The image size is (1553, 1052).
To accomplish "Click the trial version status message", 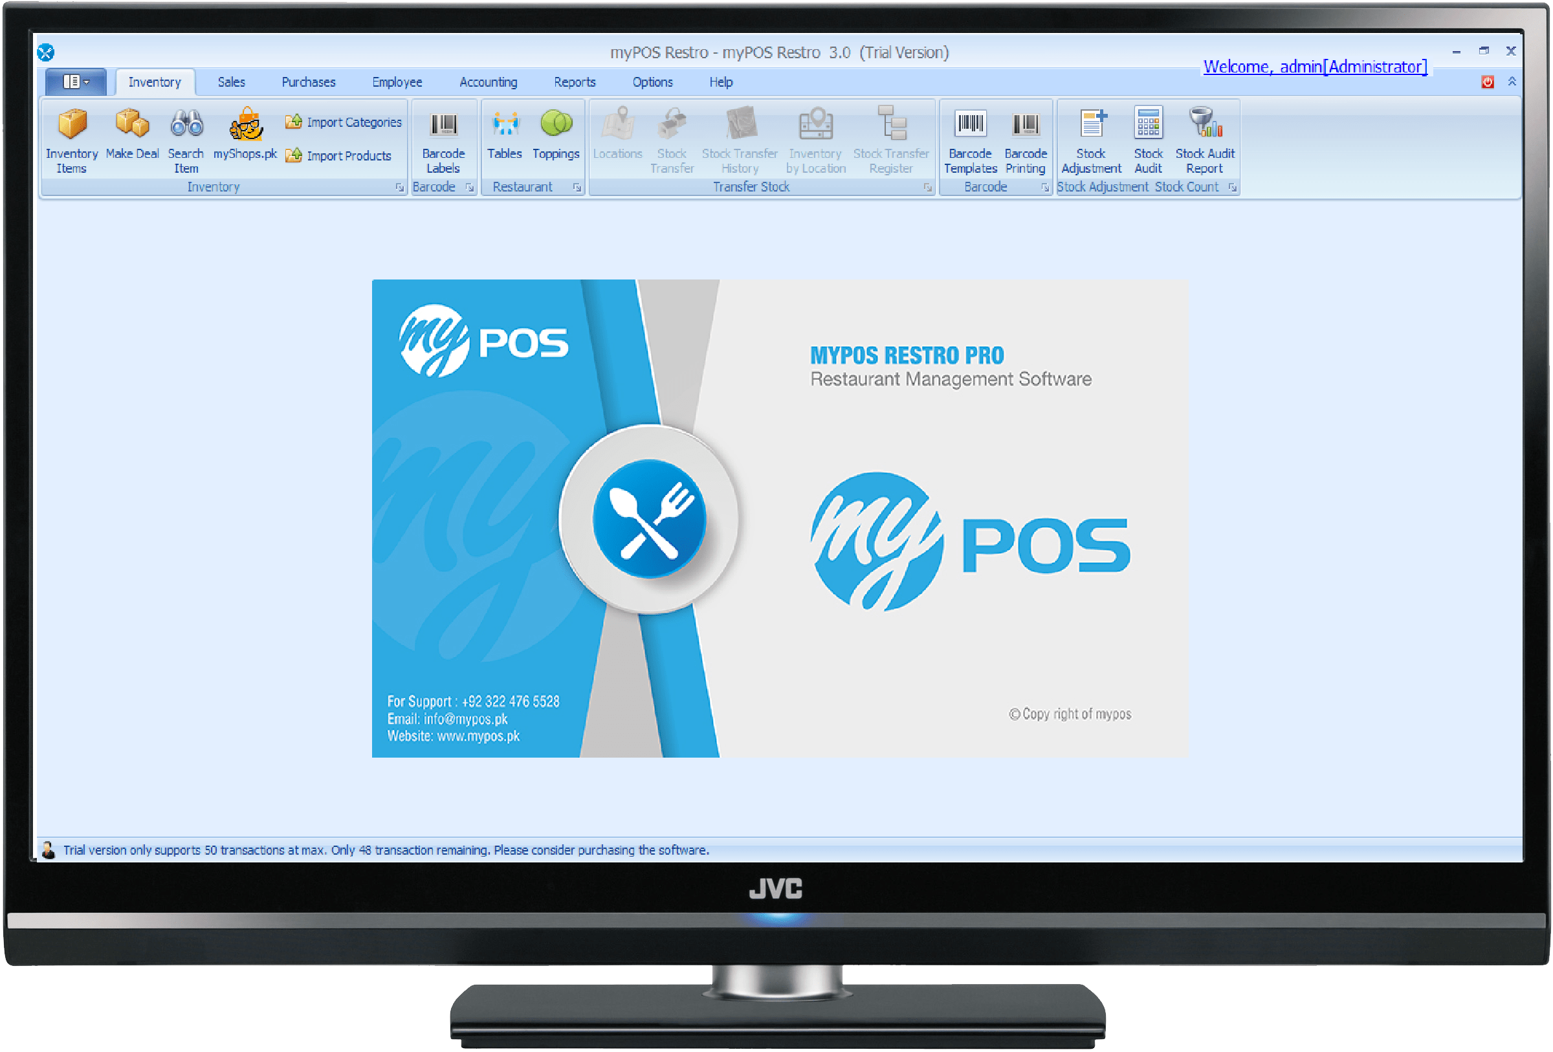I will (386, 850).
